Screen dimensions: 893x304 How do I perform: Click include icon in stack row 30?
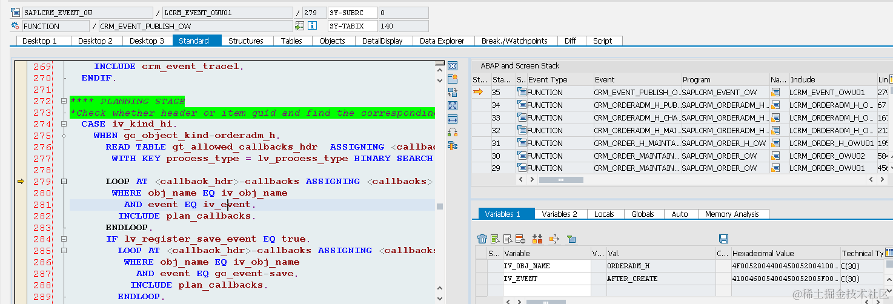pos(775,156)
